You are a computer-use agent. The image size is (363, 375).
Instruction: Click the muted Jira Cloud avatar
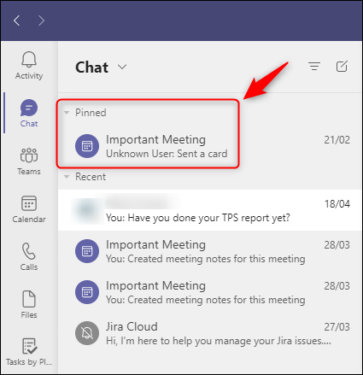[87, 333]
